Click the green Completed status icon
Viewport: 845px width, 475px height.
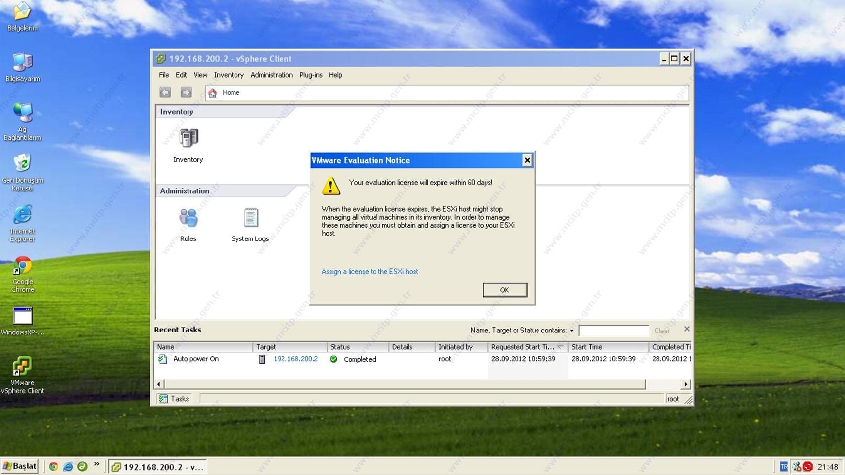[x=334, y=359]
